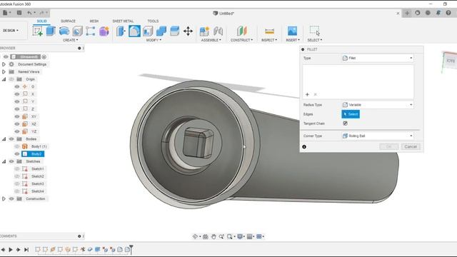457x257 pixels.
Task: Select the Hole tool icon
Action: coord(78,31)
